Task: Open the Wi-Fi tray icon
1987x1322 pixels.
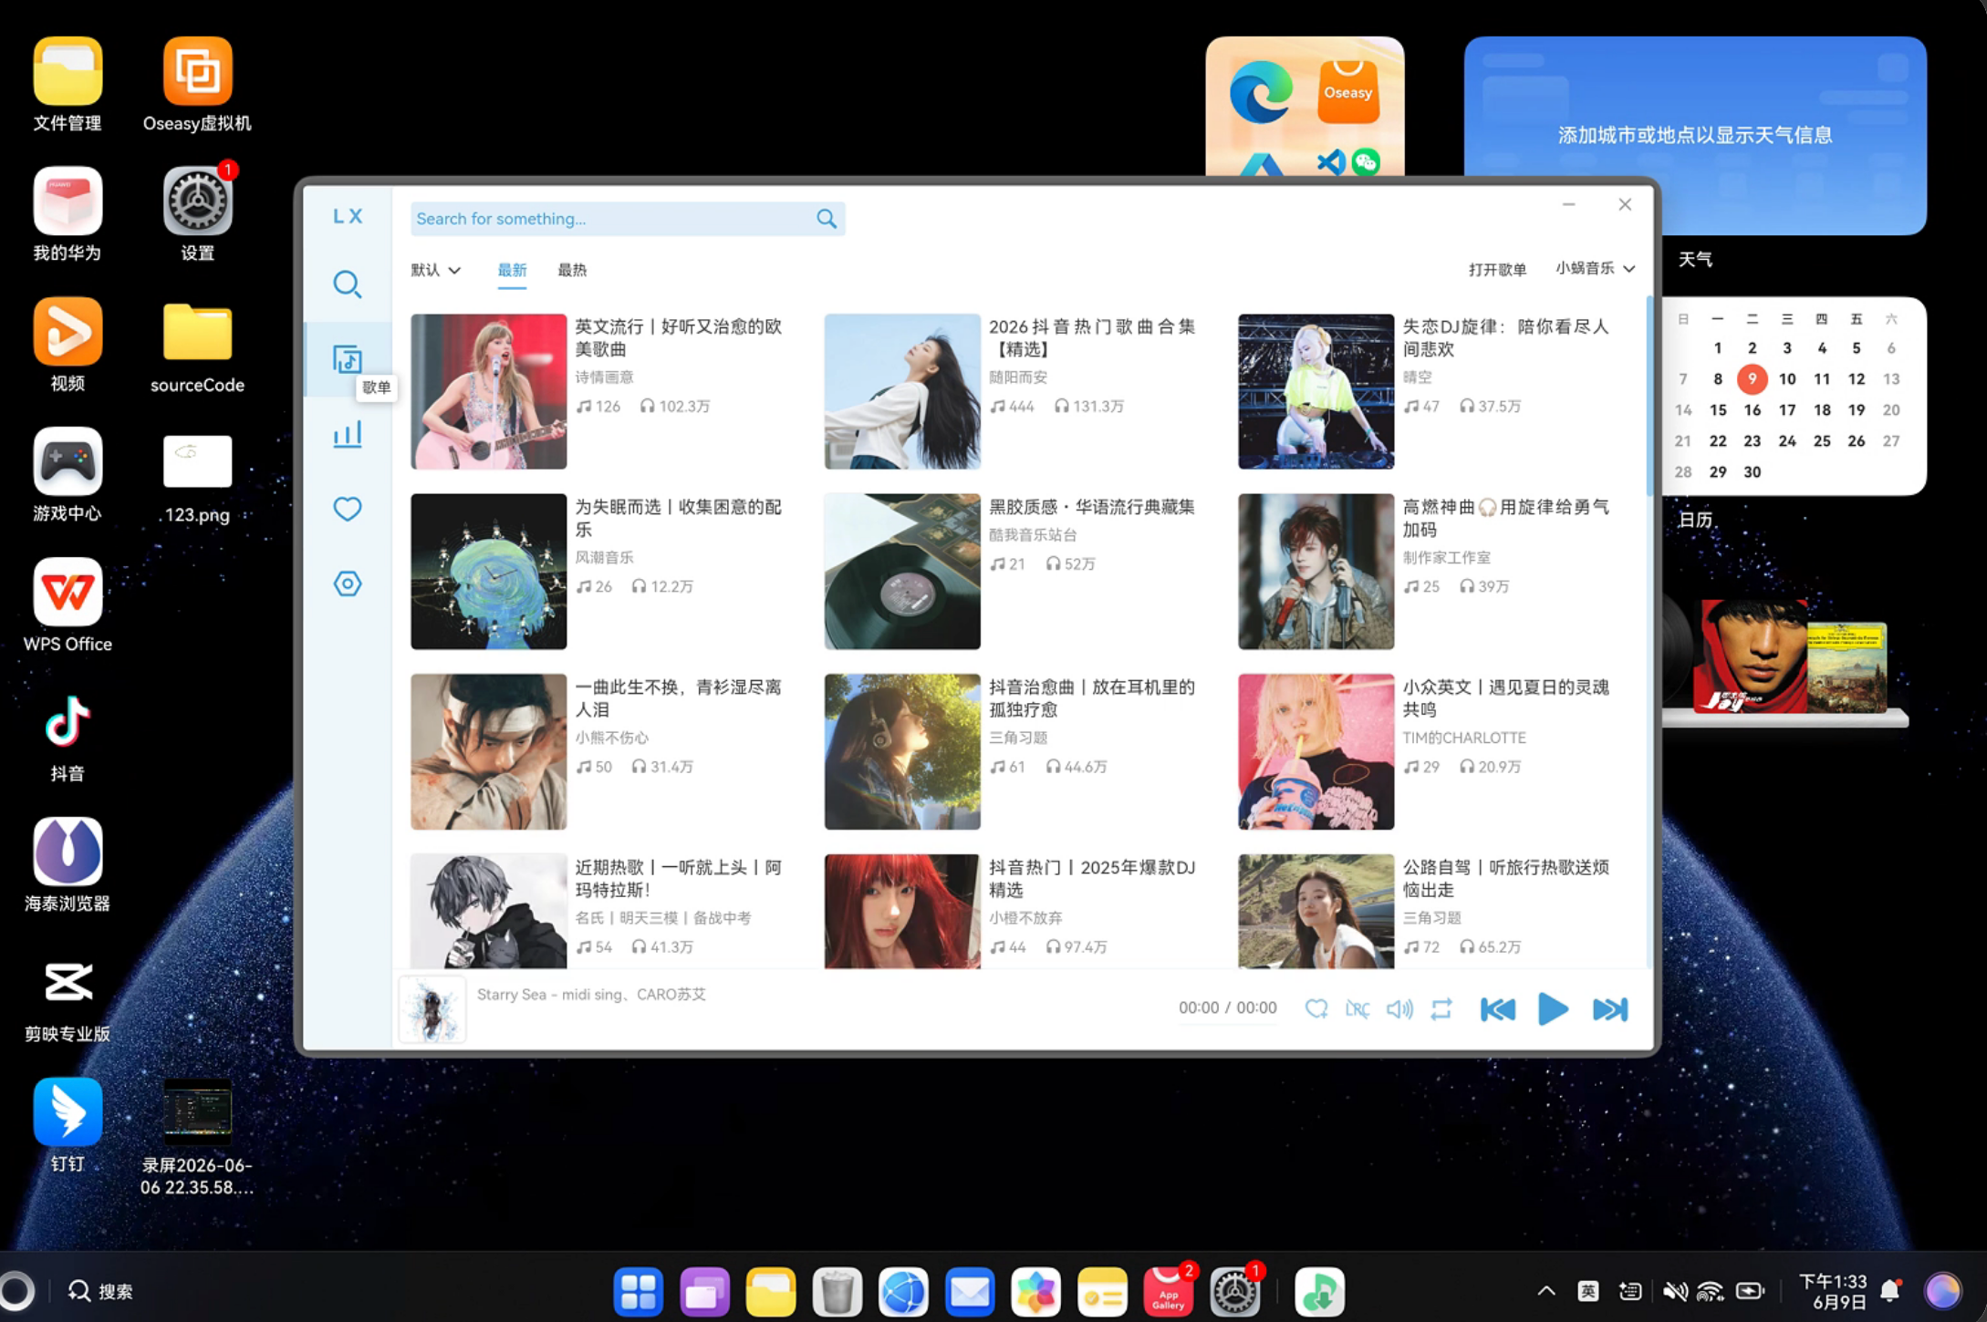Action: click(x=1710, y=1291)
